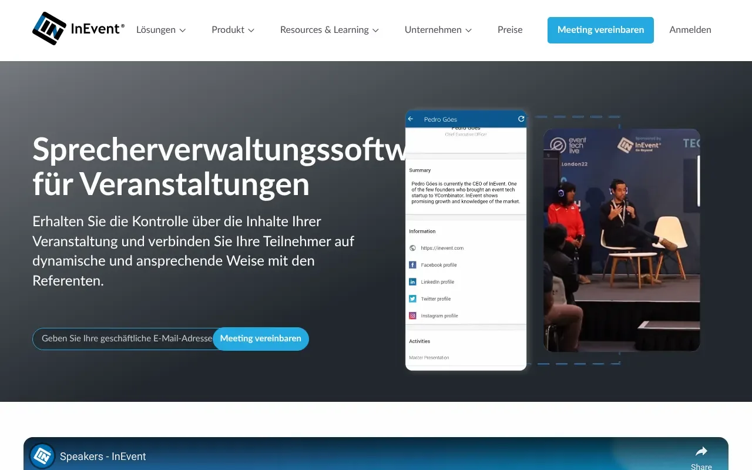Click the refresh icon in the profile header
This screenshot has height=470, width=752.
pyautogui.click(x=521, y=118)
